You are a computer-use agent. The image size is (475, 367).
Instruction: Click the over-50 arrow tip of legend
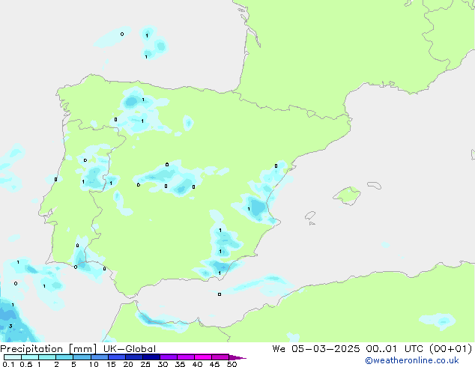237,357
